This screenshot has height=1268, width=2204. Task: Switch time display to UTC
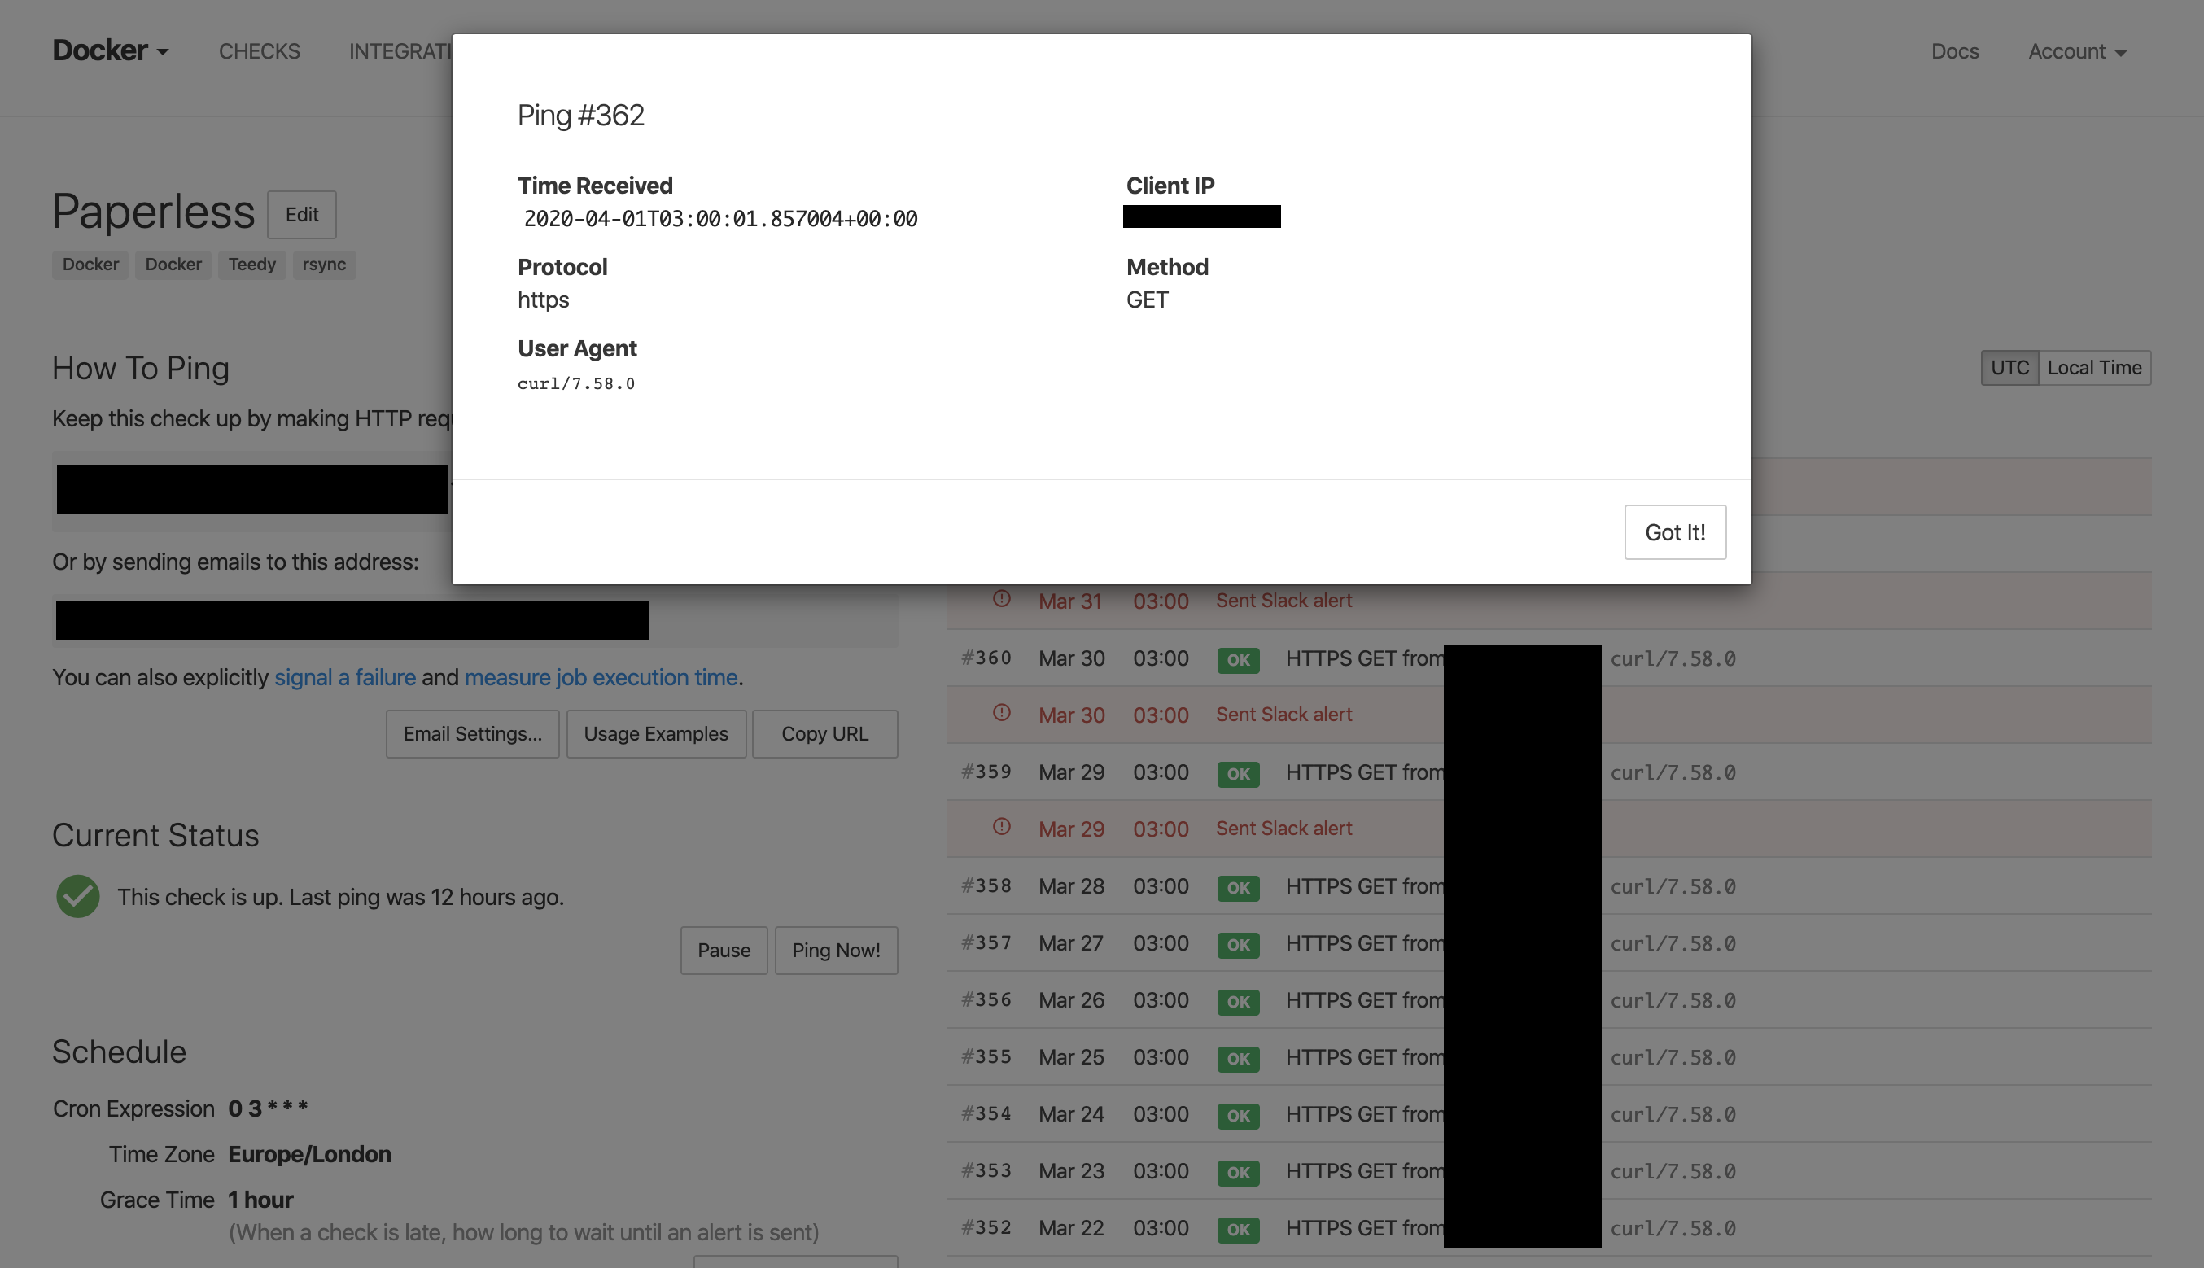point(2009,368)
